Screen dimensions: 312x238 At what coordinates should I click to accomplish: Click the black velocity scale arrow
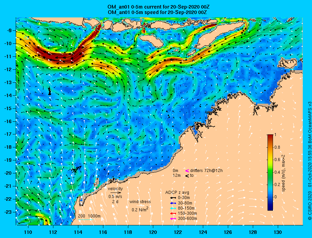click(x=116, y=193)
